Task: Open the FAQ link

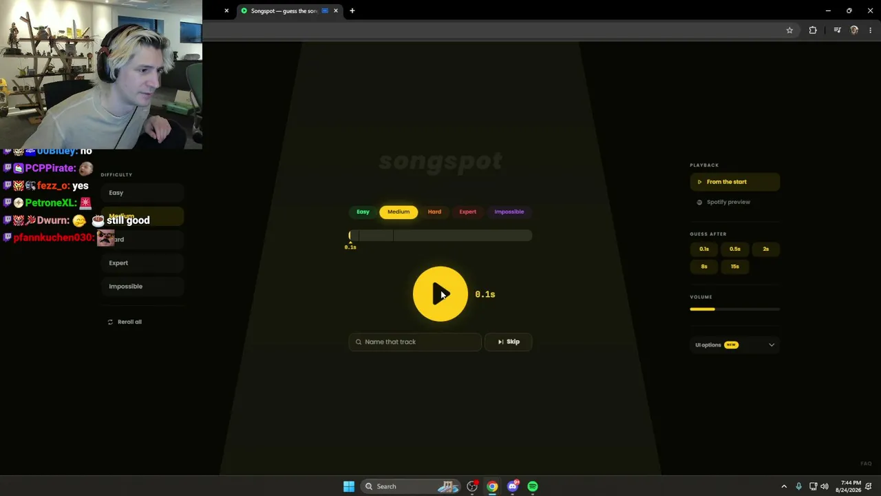Action: click(866, 464)
